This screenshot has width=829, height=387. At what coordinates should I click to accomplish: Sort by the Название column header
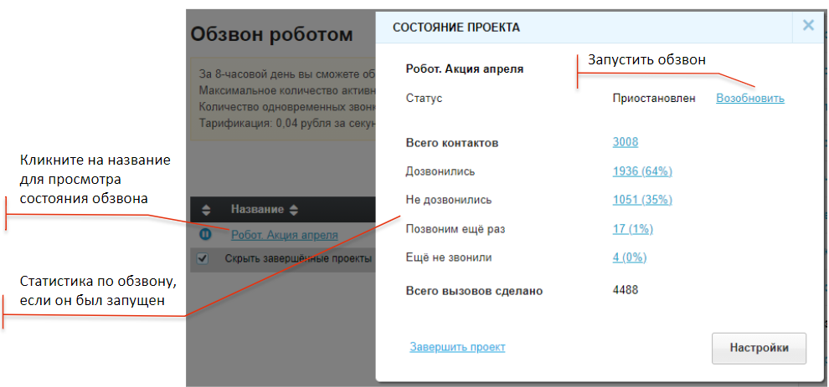[265, 210]
